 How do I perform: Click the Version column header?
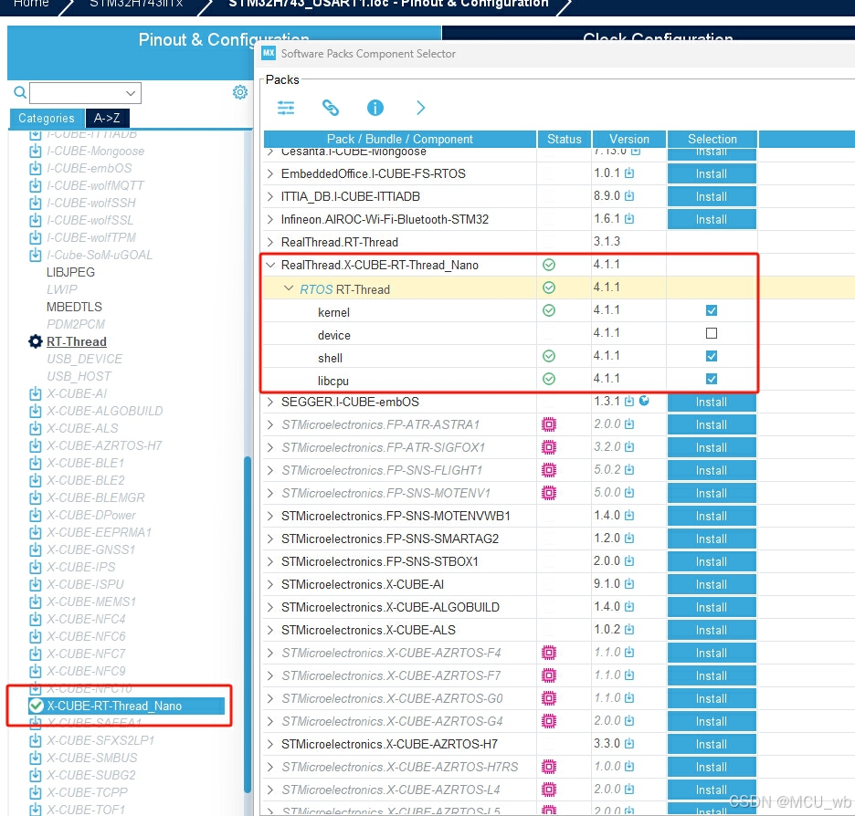[x=628, y=139]
